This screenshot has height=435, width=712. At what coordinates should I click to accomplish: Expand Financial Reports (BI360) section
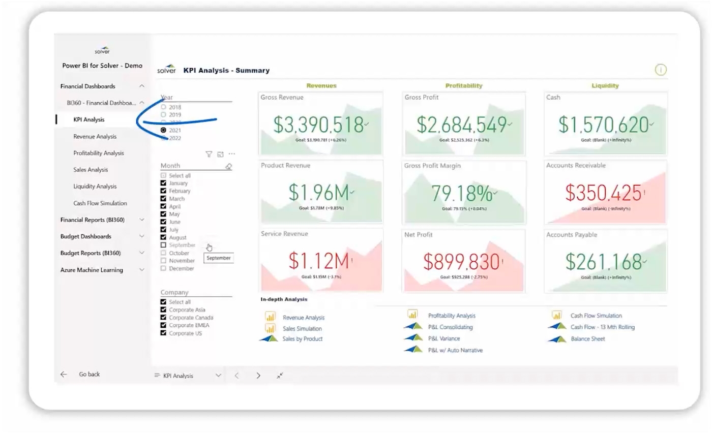tap(142, 220)
